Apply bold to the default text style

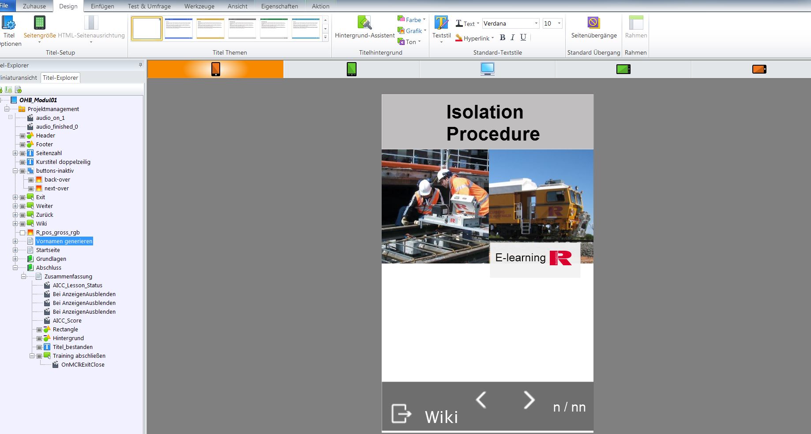pyautogui.click(x=502, y=37)
